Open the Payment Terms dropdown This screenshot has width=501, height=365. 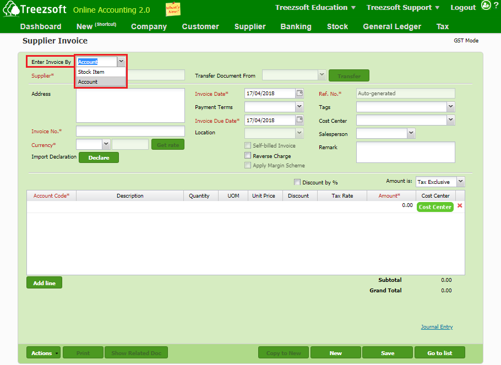pos(299,106)
